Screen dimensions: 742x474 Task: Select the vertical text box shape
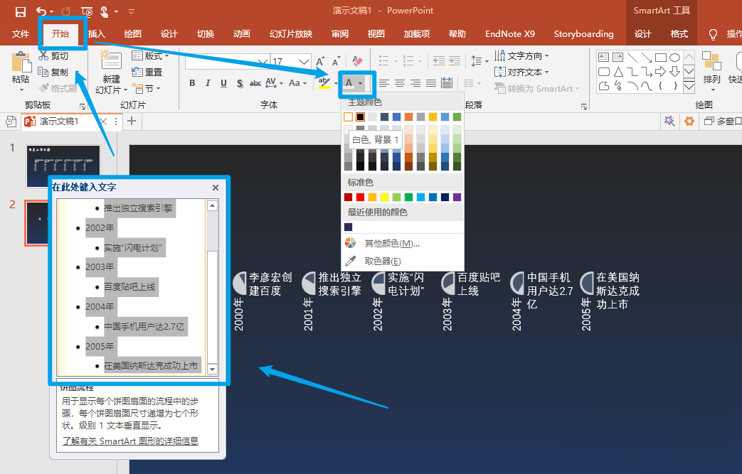(618, 58)
